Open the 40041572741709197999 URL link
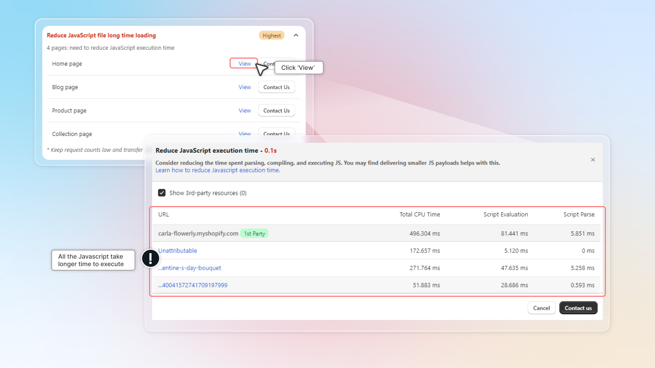The height and width of the screenshot is (368, 655). point(193,285)
